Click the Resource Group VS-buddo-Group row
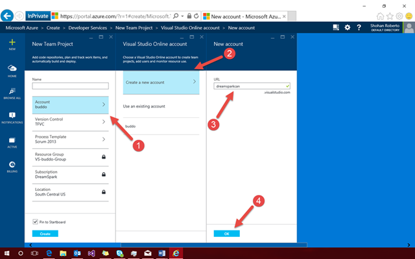The height and width of the screenshot is (259, 415). pos(71,157)
